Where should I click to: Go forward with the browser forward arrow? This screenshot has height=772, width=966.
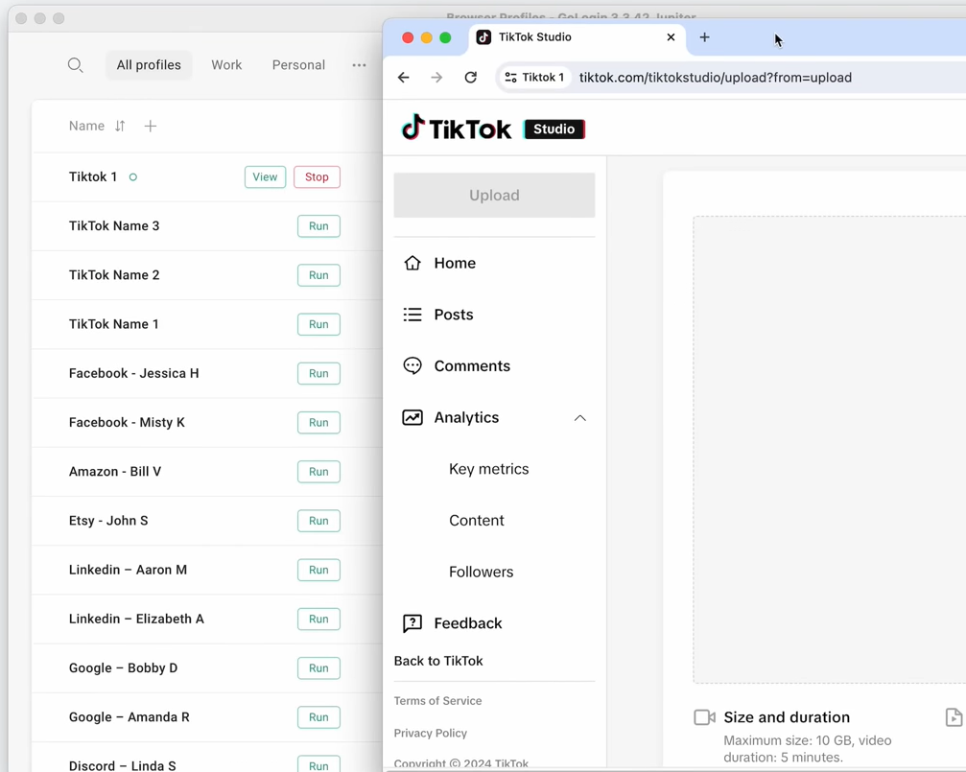[x=436, y=77]
